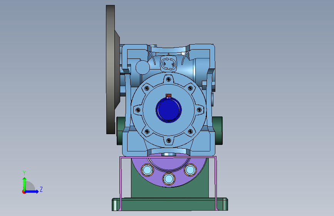Select the pink bracket outline's right leg
Screen dimensions: 334x216
click(x=216, y=183)
